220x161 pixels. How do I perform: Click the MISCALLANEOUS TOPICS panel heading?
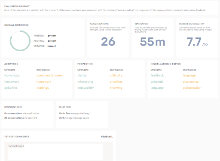pyautogui.click(x=165, y=64)
